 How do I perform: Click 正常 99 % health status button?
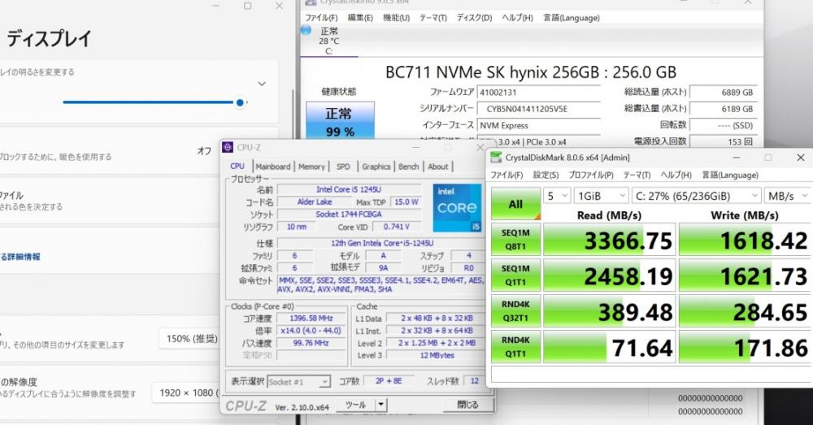(x=340, y=121)
